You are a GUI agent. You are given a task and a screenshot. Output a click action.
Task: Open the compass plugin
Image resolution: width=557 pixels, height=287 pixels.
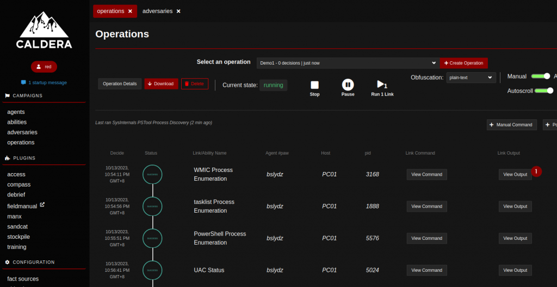point(19,184)
